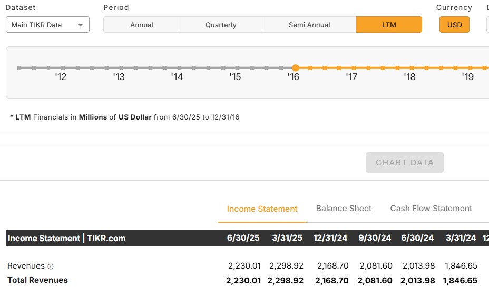This screenshot has width=489, height=287.
Task: Select the 6/30/25 column header
Action: point(243,238)
